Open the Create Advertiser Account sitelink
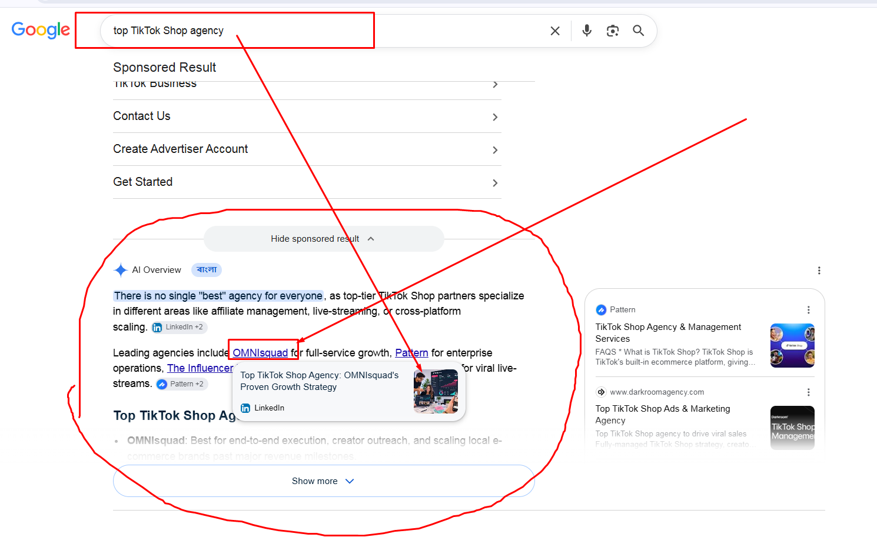Screen dimensions: 877x547 click(307, 149)
